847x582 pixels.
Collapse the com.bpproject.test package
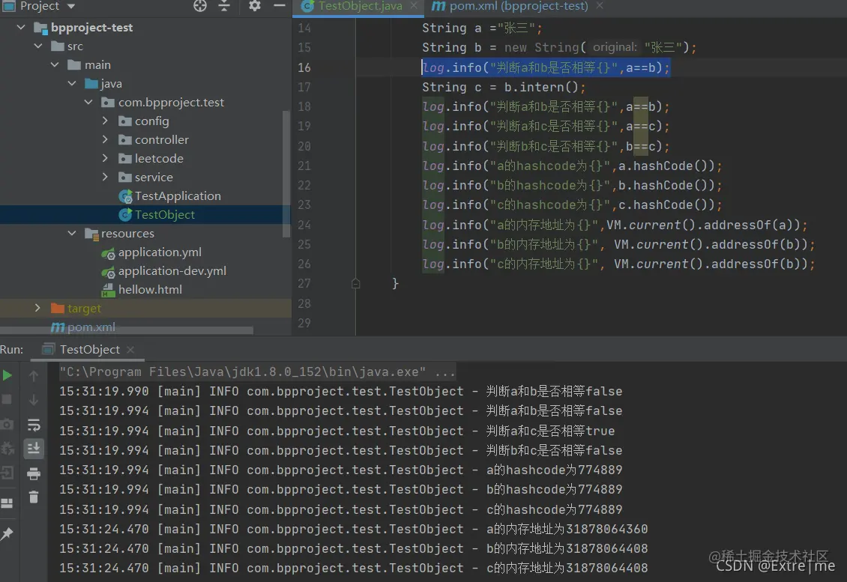pos(88,102)
